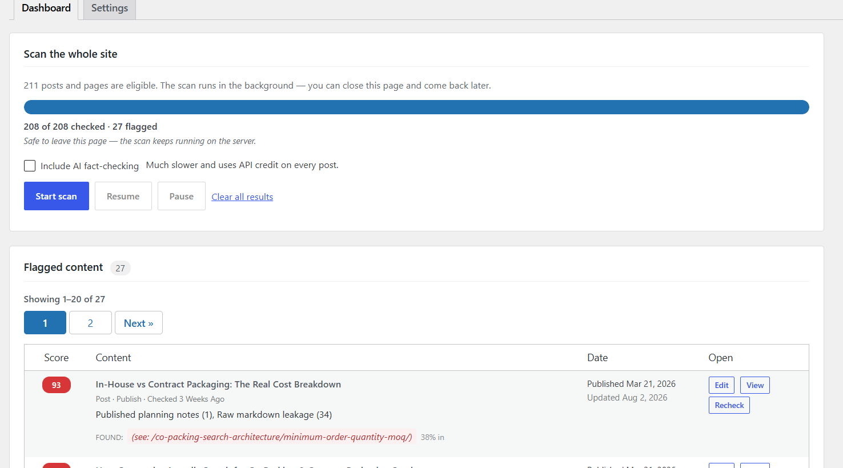The height and width of the screenshot is (468, 843).
Task: Click the Open column header
Action: click(x=721, y=358)
